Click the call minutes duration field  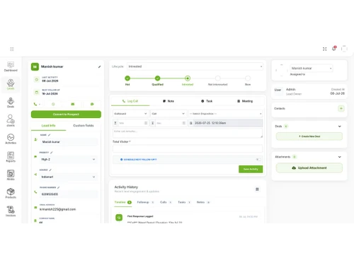(133, 123)
